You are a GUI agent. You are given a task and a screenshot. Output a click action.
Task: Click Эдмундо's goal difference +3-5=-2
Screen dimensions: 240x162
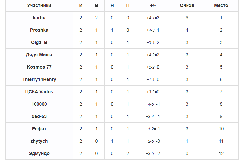click(153, 154)
